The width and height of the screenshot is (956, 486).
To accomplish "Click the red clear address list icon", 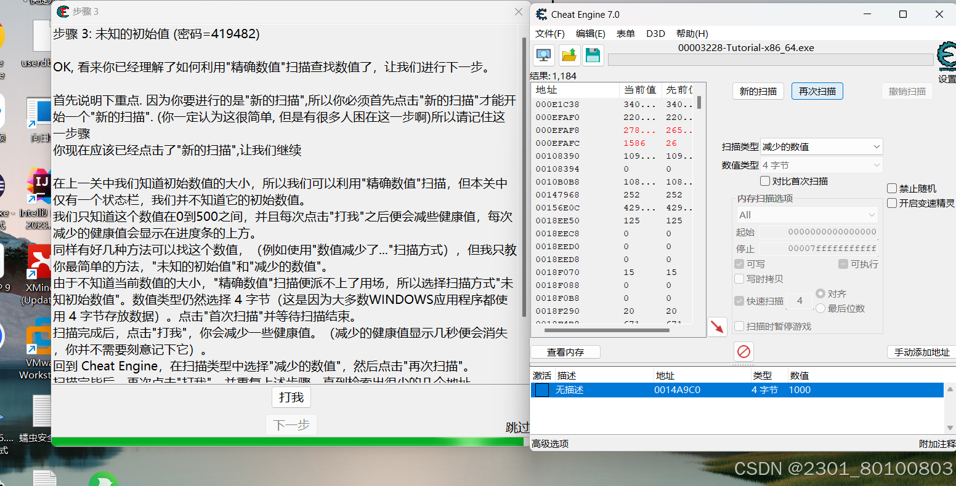I will pos(743,352).
